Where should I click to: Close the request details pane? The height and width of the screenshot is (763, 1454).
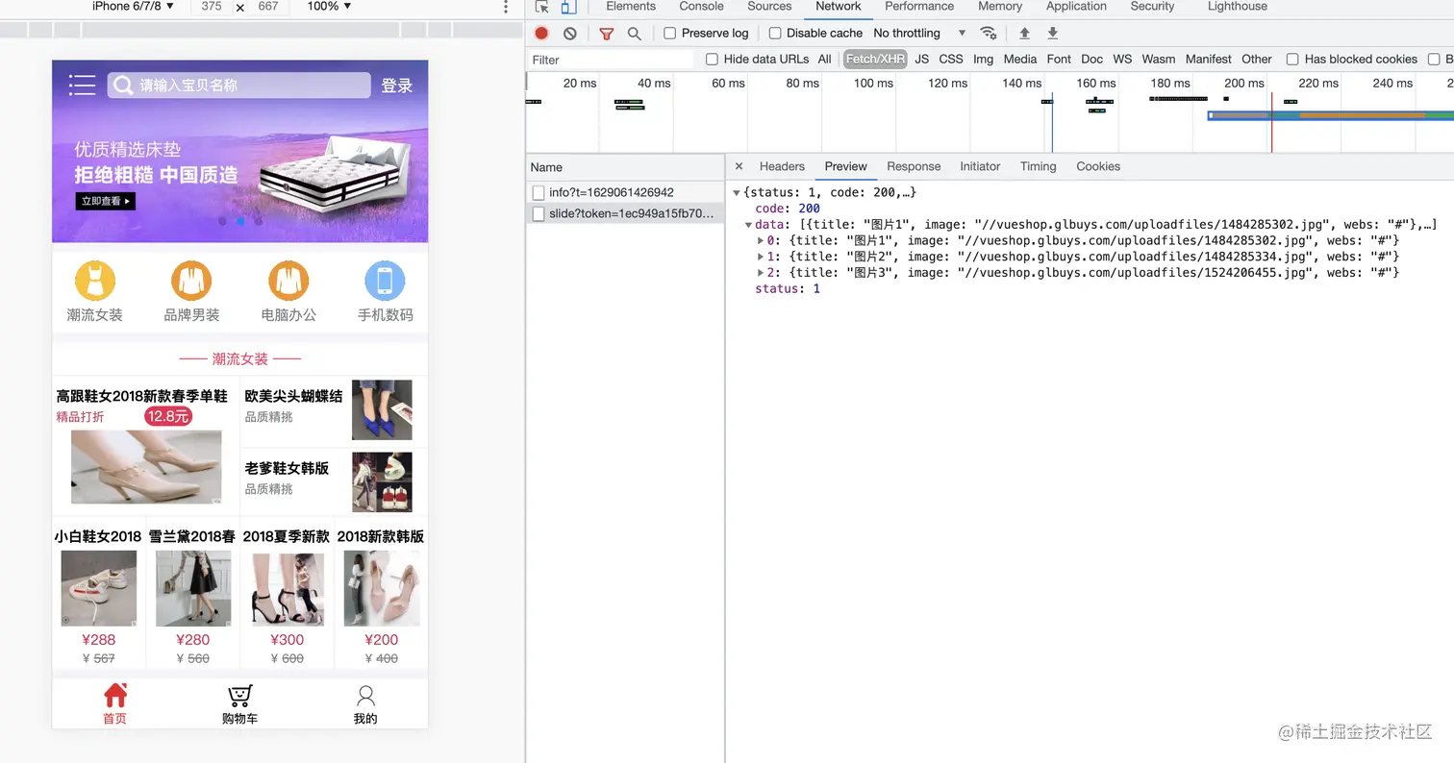(x=739, y=166)
